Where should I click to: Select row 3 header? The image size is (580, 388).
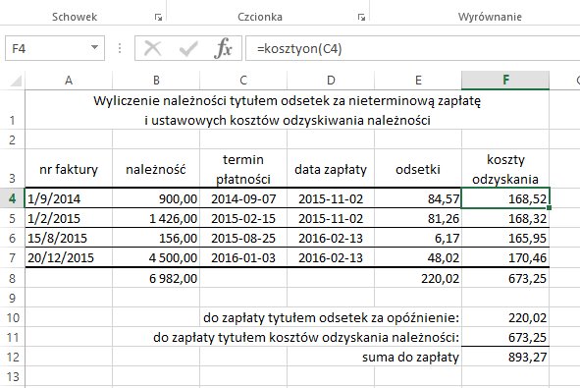tap(12, 168)
